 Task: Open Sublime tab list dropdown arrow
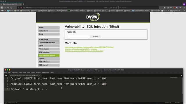click(182, 75)
